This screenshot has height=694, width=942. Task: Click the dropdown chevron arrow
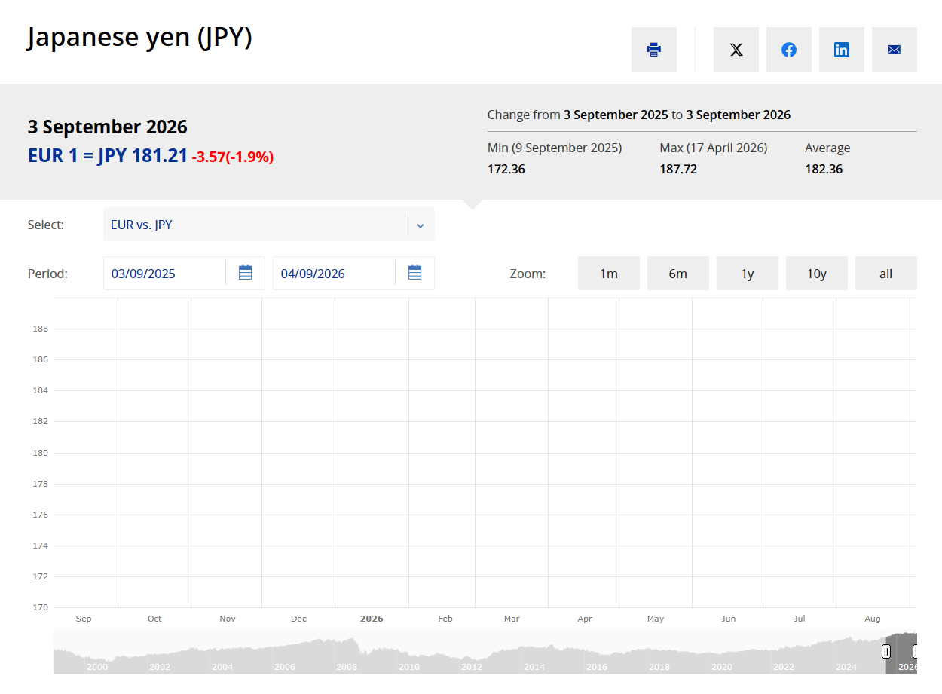pyautogui.click(x=421, y=225)
